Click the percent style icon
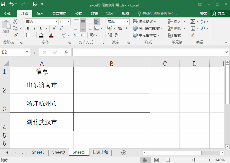This screenshot has height=163, width=230. tap(120, 29)
